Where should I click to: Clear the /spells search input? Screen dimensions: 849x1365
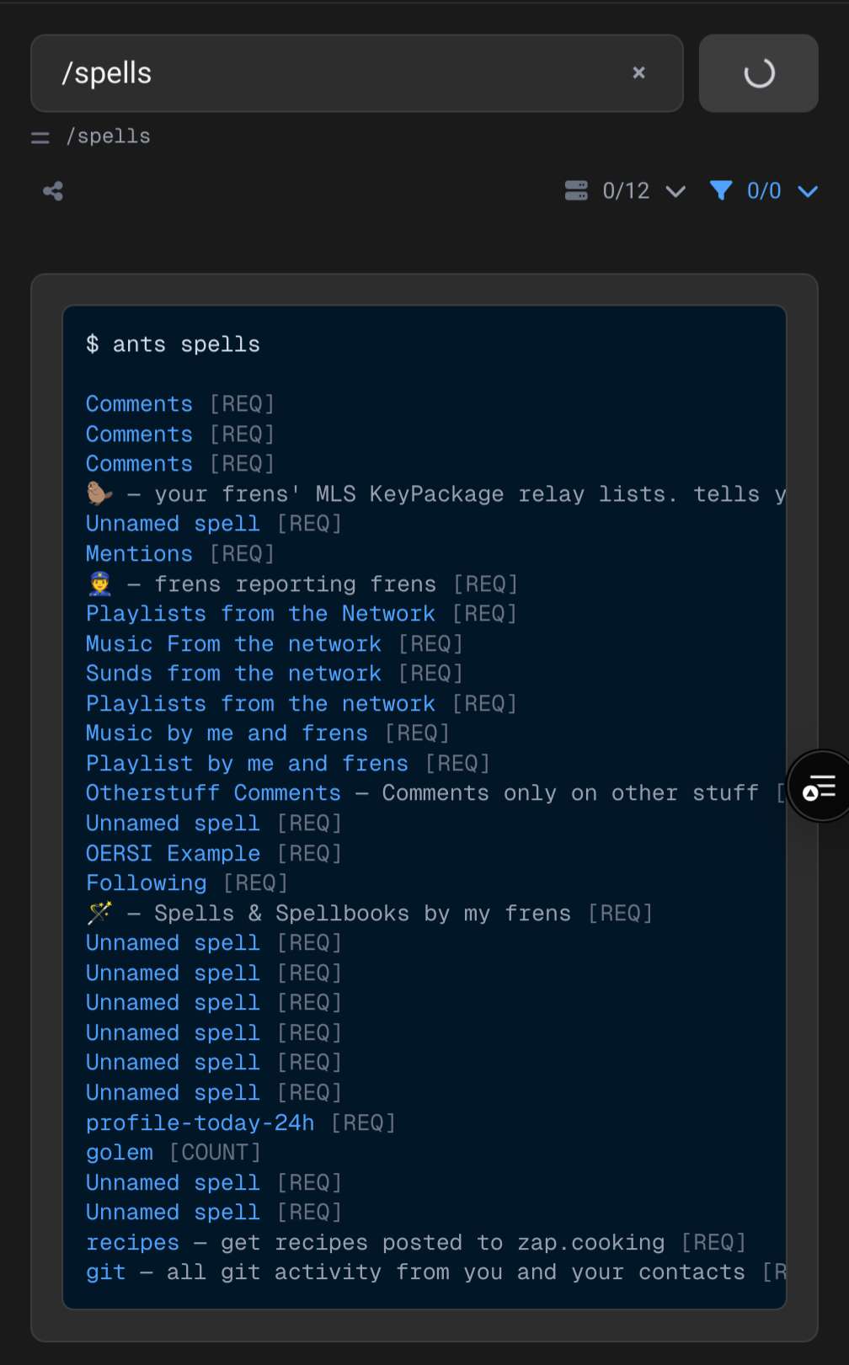point(638,73)
